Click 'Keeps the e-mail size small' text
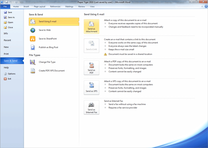The image size is (208, 148). pyautogui.click(x=121, y=49)
